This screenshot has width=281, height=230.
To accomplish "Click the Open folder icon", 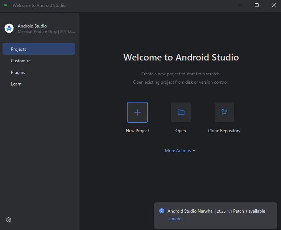I will click(181, 112).
